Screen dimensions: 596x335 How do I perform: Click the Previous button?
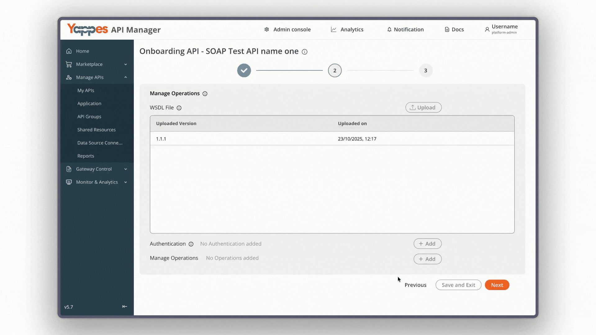[415, 285]
